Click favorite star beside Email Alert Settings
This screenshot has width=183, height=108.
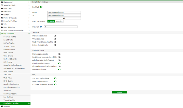[29, 103]
